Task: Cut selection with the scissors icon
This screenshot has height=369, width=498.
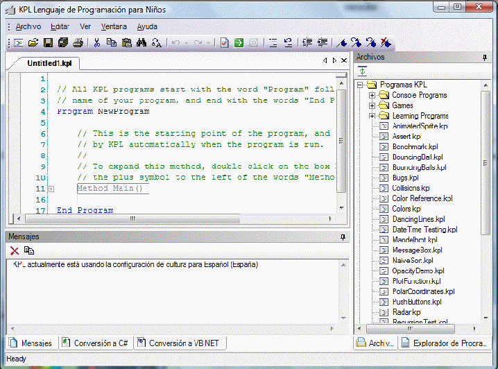Action: point(97,42)
